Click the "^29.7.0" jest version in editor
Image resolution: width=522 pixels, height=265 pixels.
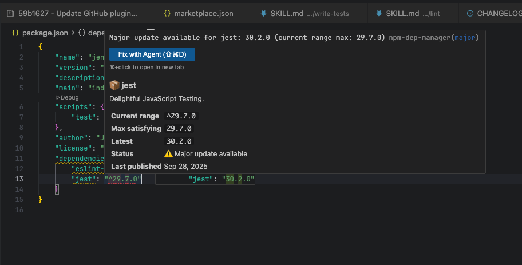tap(123, 179)
